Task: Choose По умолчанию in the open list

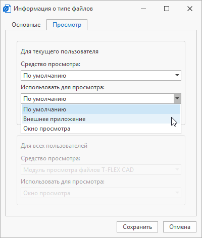Action: 101,109
